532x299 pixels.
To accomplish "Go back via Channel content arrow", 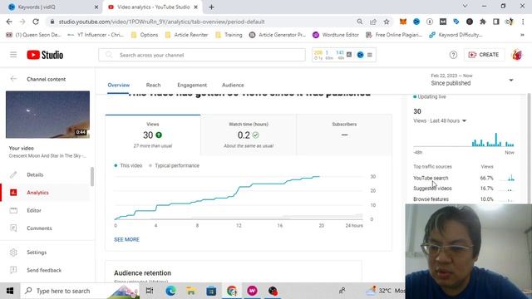I will point(13,79).
